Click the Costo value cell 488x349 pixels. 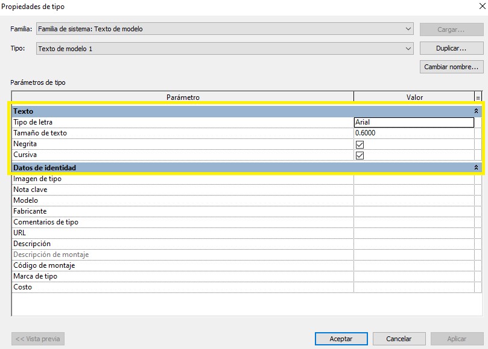coord(414,287)
